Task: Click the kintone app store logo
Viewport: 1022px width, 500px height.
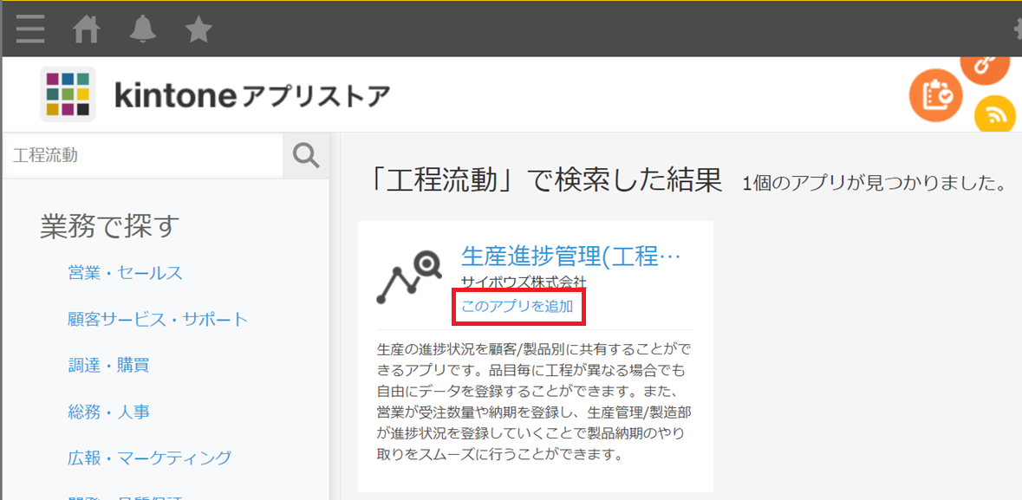Action: click(68, 94)
